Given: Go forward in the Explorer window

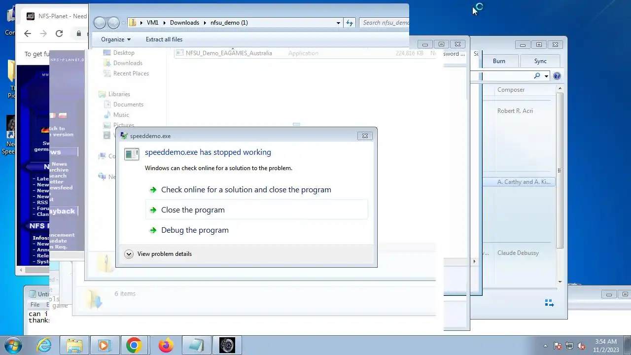Looking at the screenshot, I should click(113, 23).
